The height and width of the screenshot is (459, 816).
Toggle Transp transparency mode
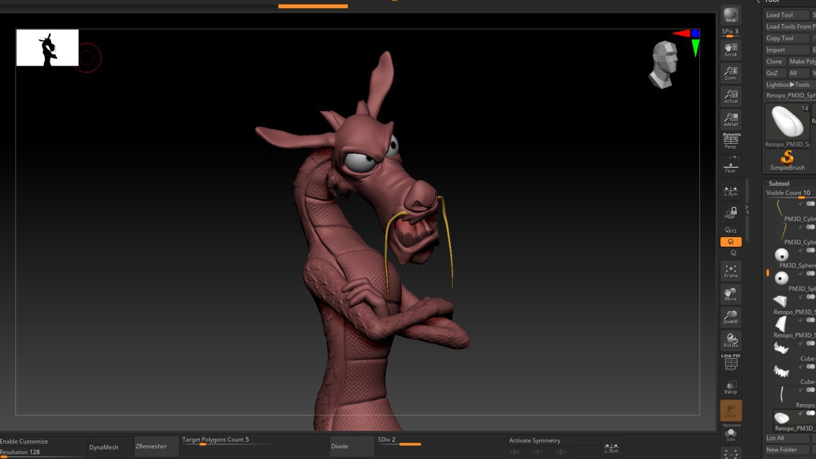pos(731,387)
